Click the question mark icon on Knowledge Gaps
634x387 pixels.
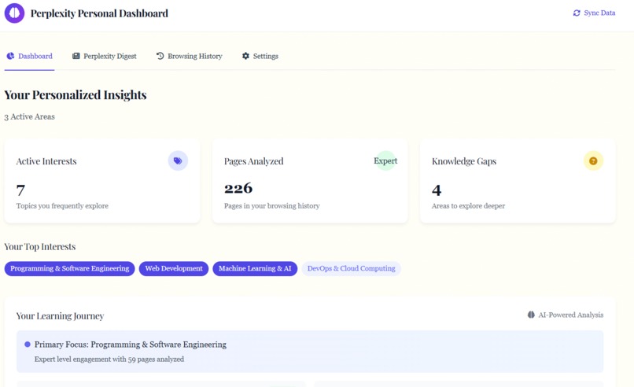[593, 160]
